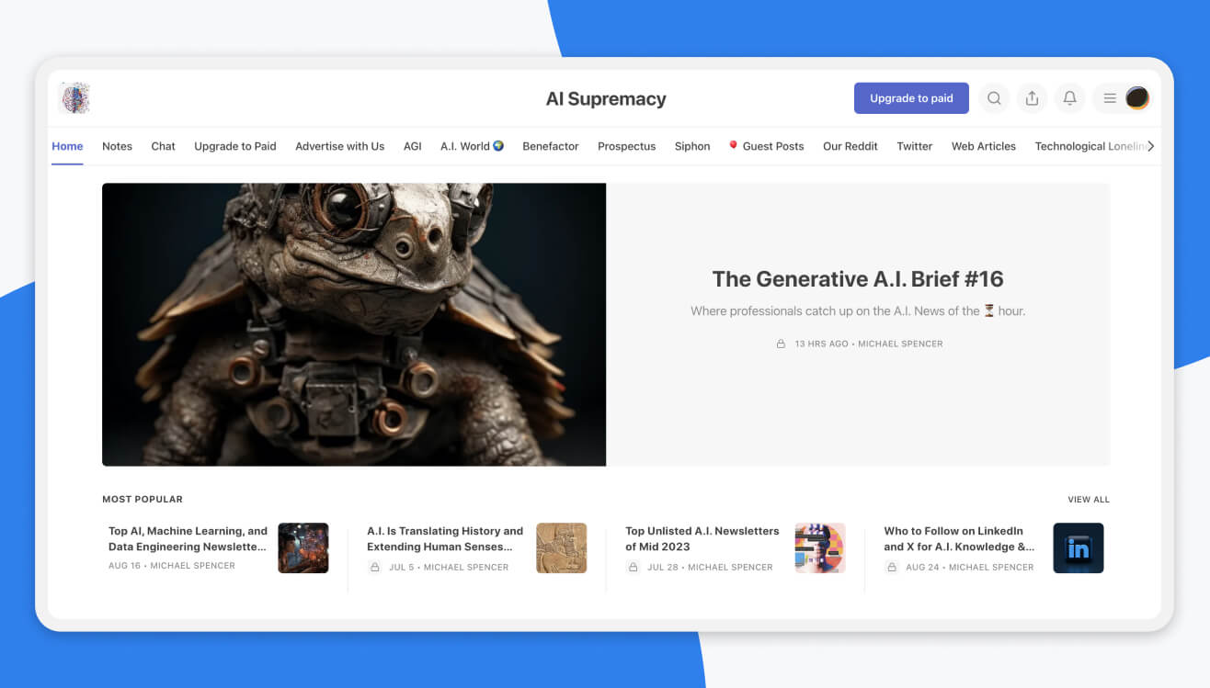
Task: Select the AGI tab
Action: point(412,146)
